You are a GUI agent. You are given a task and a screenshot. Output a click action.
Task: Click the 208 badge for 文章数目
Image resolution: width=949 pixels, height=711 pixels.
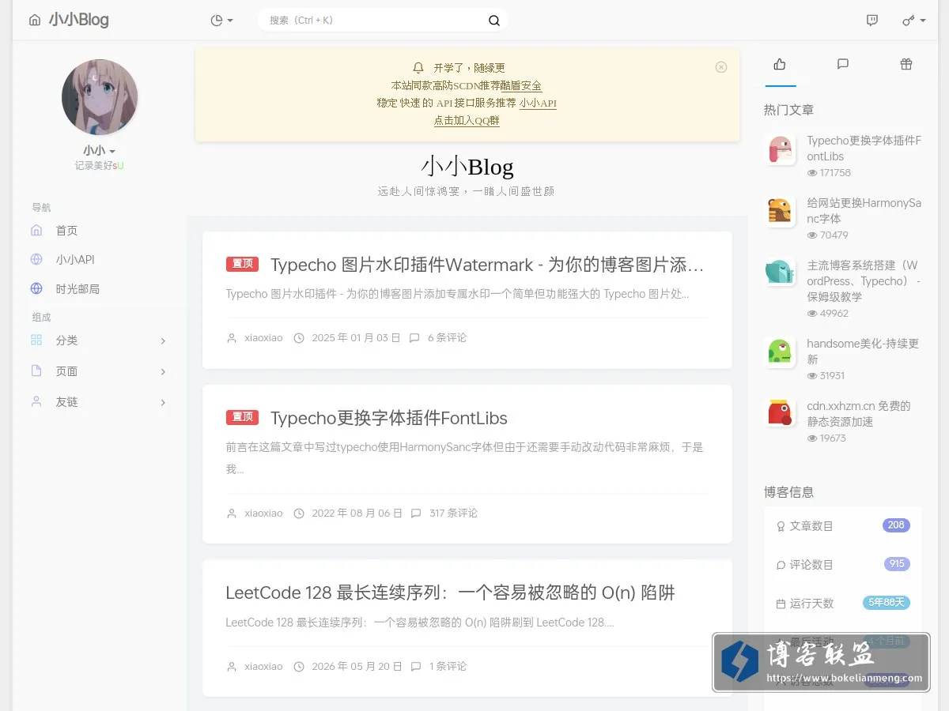(x=896, y=525)
